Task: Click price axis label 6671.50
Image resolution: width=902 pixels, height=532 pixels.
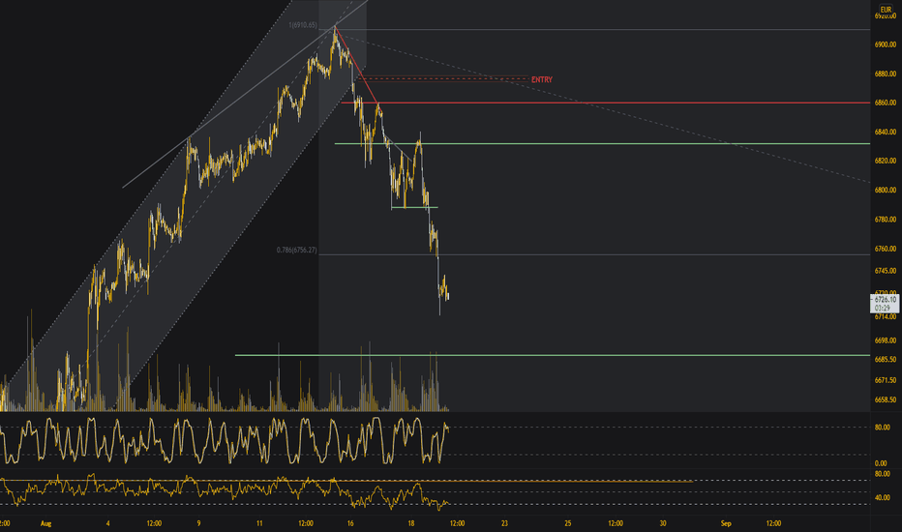Action: click(x=885, y=380)
